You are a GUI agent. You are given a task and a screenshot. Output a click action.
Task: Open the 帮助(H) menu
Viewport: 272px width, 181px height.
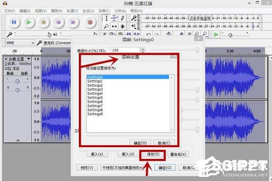click(x=136, y=11)
